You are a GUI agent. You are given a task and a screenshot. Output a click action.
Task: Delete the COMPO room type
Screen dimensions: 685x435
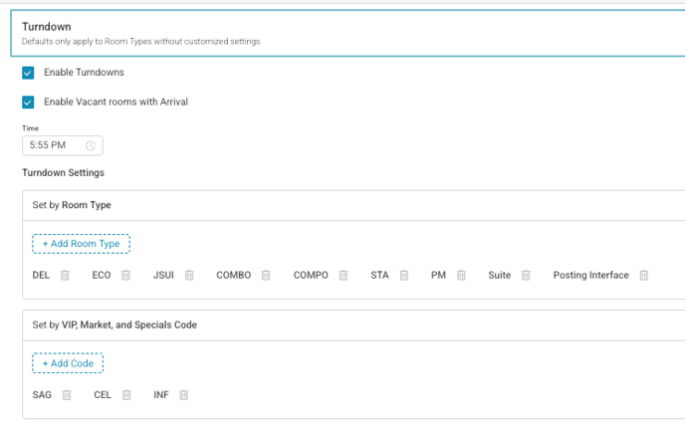point(343,276)
